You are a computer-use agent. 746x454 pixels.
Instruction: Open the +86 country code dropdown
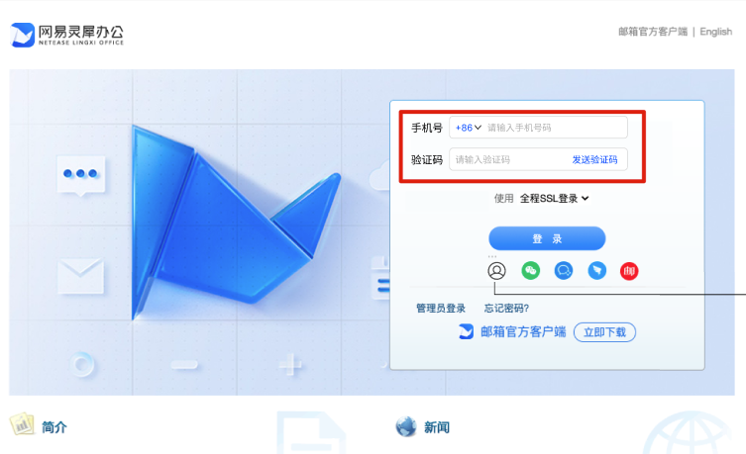469,128
